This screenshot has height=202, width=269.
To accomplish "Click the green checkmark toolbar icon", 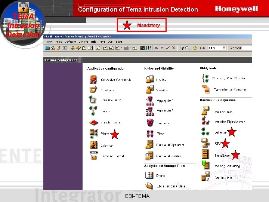I will (168, 48).
